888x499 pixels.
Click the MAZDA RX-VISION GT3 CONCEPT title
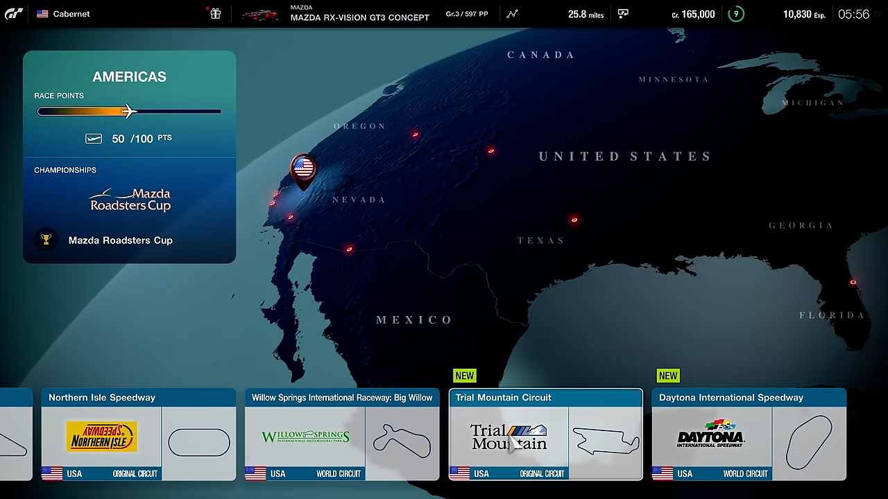359,17
